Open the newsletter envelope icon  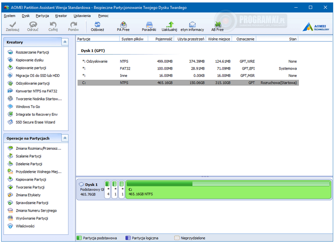(x=192, y=24)
